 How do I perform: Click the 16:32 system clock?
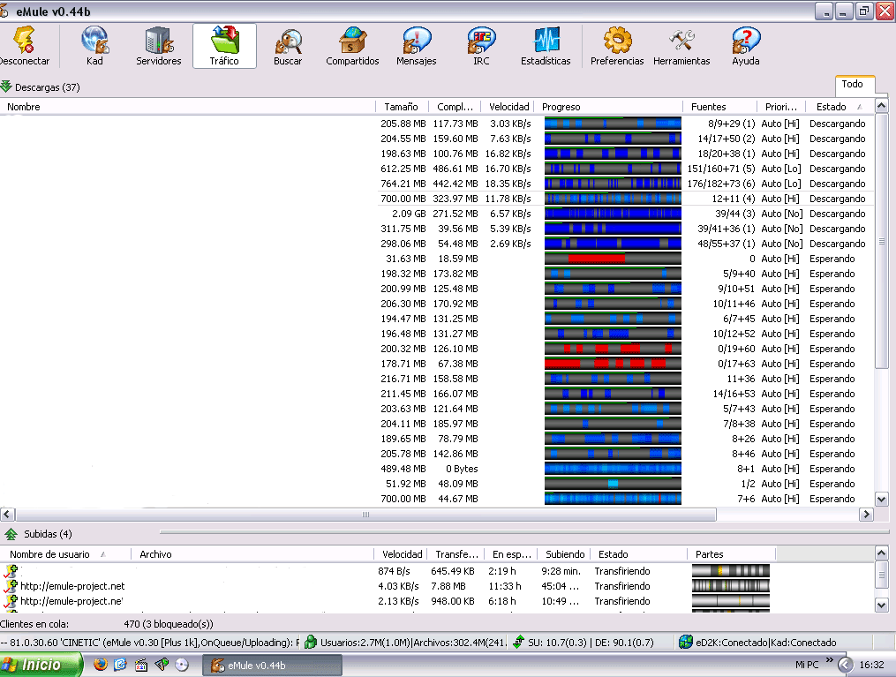(871, 665)
